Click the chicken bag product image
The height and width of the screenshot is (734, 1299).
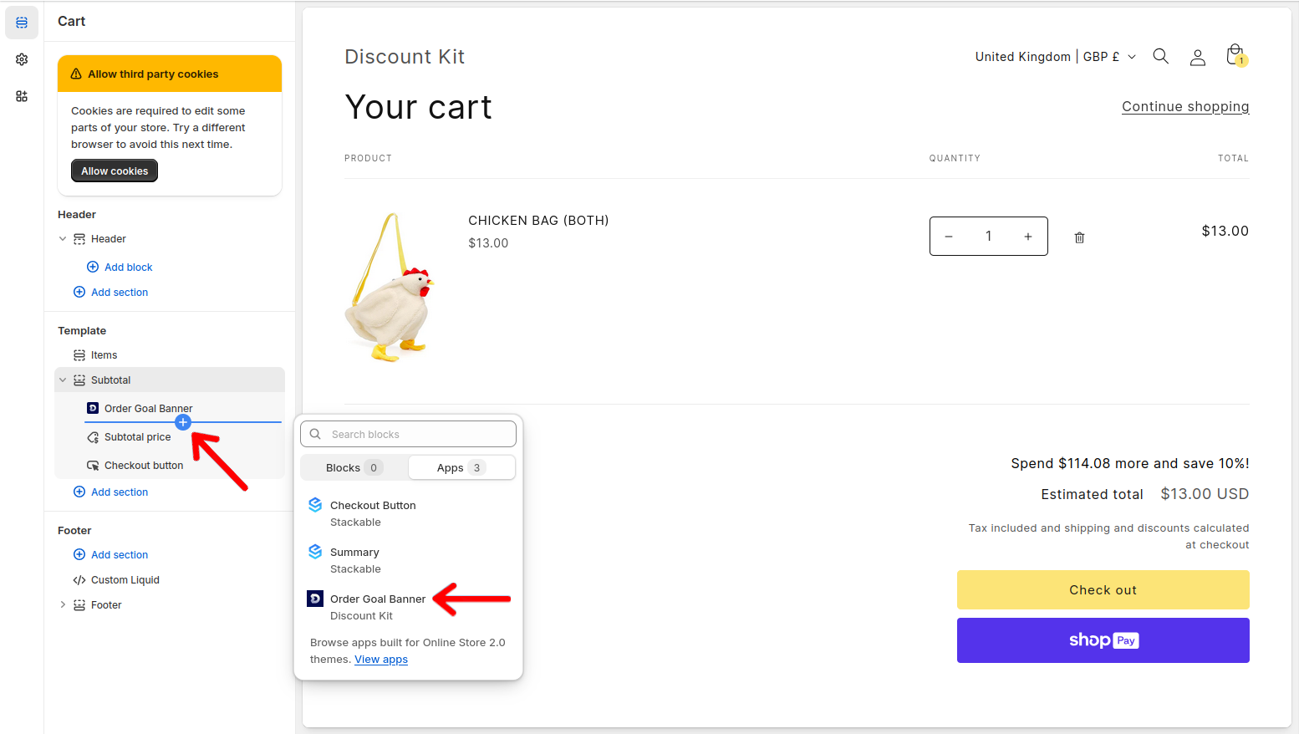coord(390,287)
